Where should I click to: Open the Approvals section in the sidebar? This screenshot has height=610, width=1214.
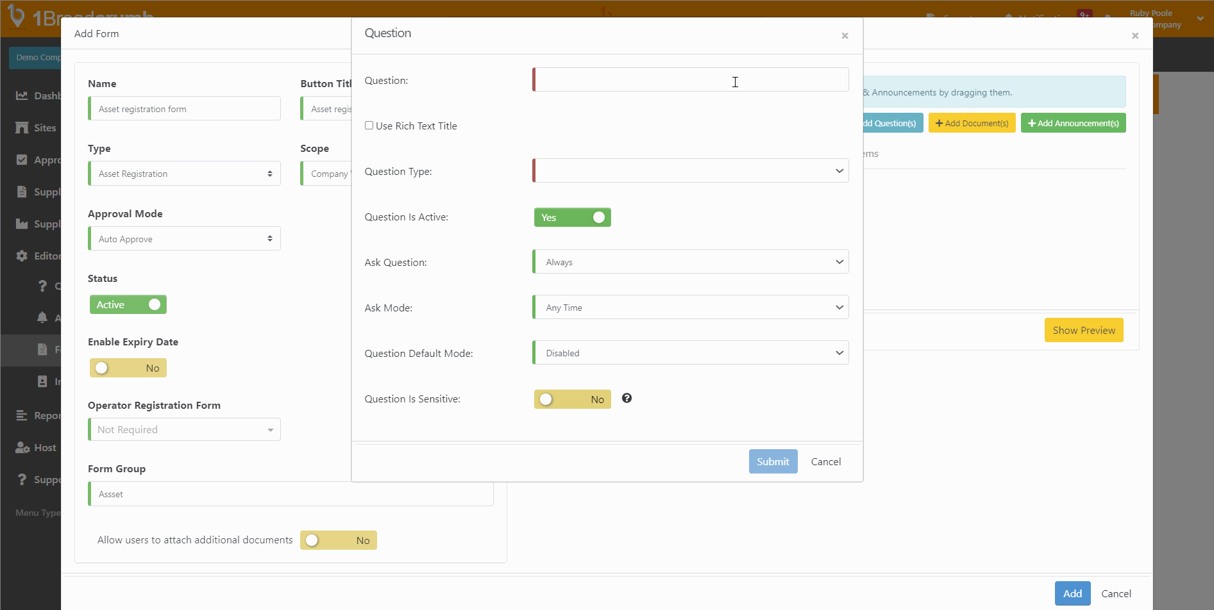tap(22, 160)
